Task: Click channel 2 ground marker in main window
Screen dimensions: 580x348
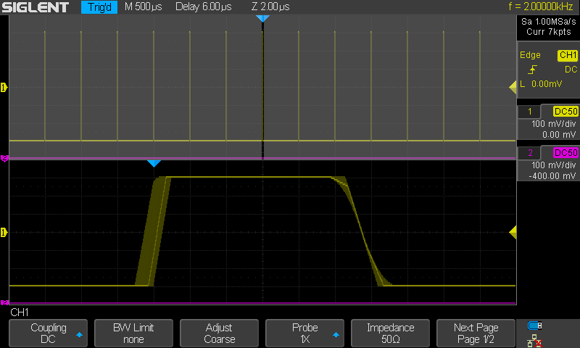Action: pos(4,158)
